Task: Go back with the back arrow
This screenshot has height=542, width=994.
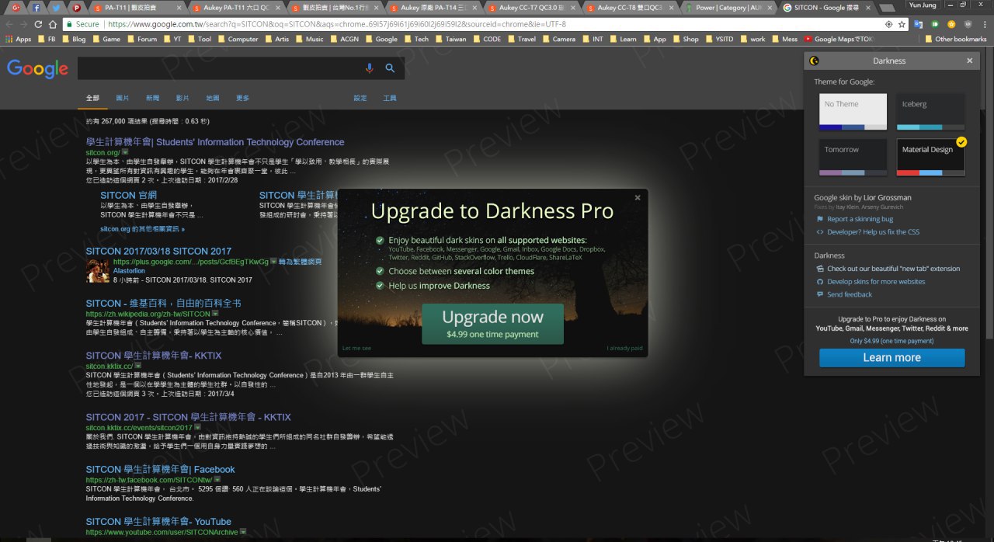Action: 9,24
